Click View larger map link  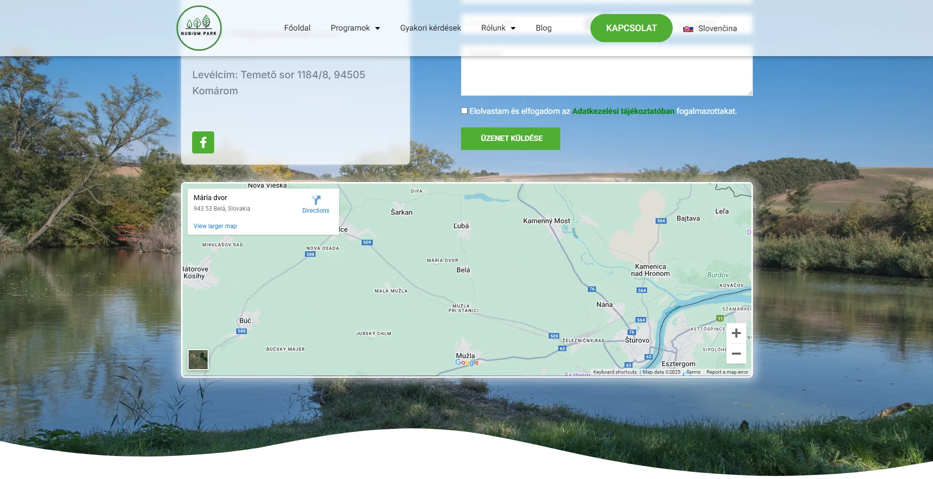coord(215,226)
